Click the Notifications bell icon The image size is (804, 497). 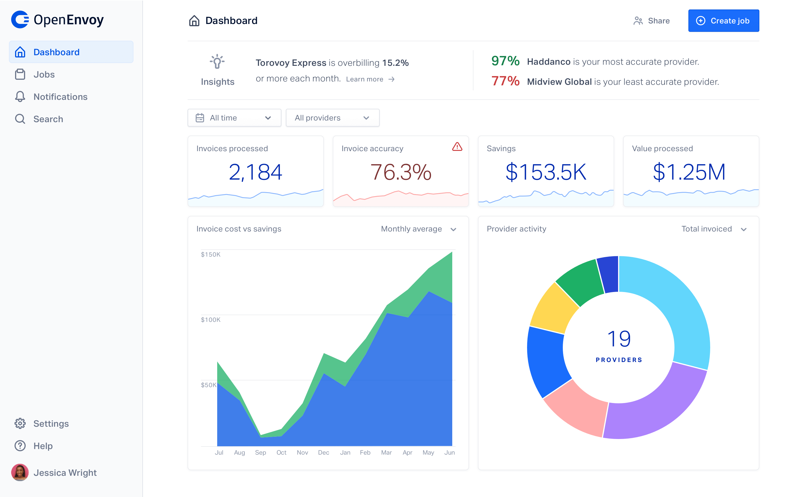click(x=20, y=96)
